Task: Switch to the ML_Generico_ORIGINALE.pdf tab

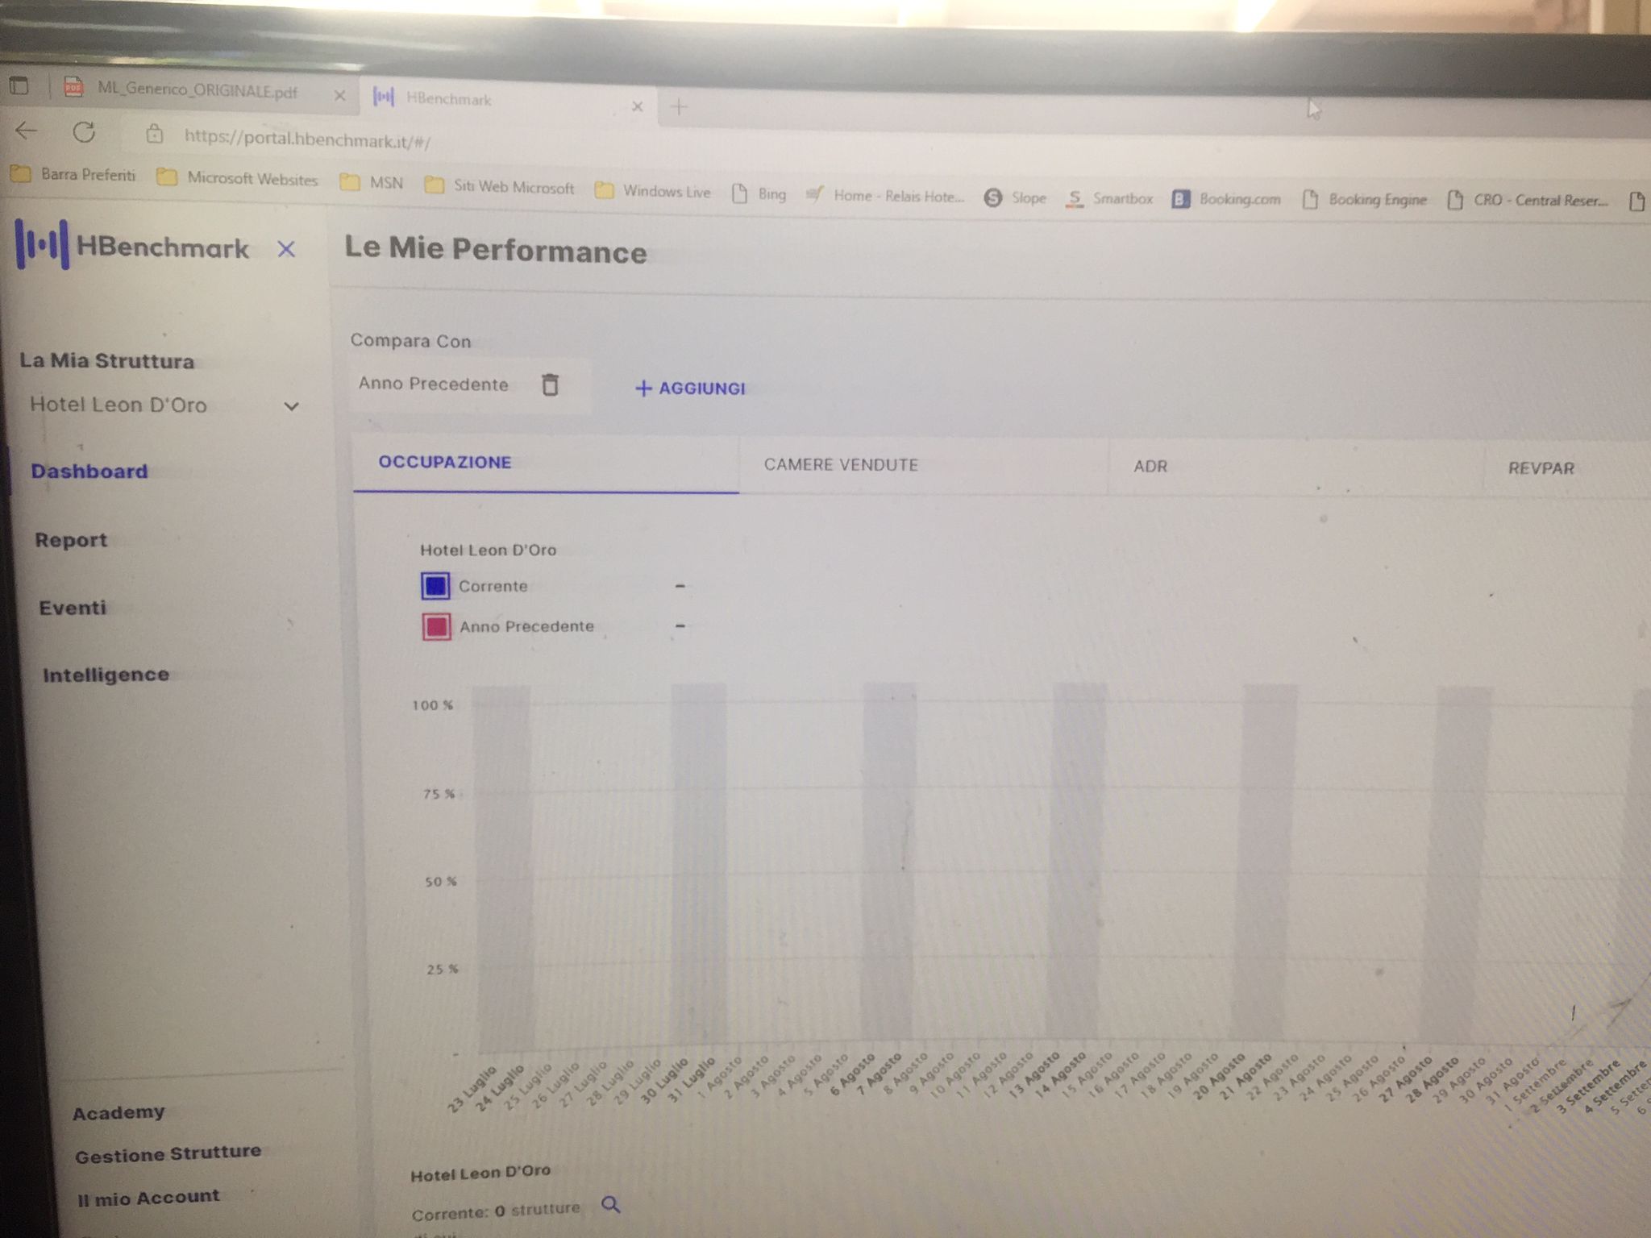Action: point(197,90)
